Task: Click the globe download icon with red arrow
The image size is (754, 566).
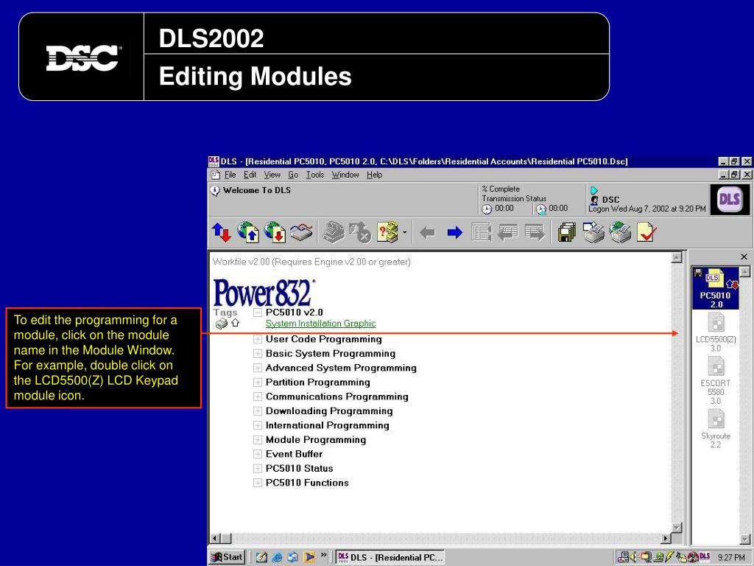Action: pos(275,232)
